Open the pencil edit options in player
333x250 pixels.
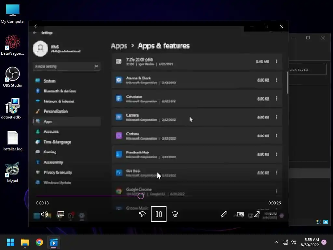click(224, 214)
